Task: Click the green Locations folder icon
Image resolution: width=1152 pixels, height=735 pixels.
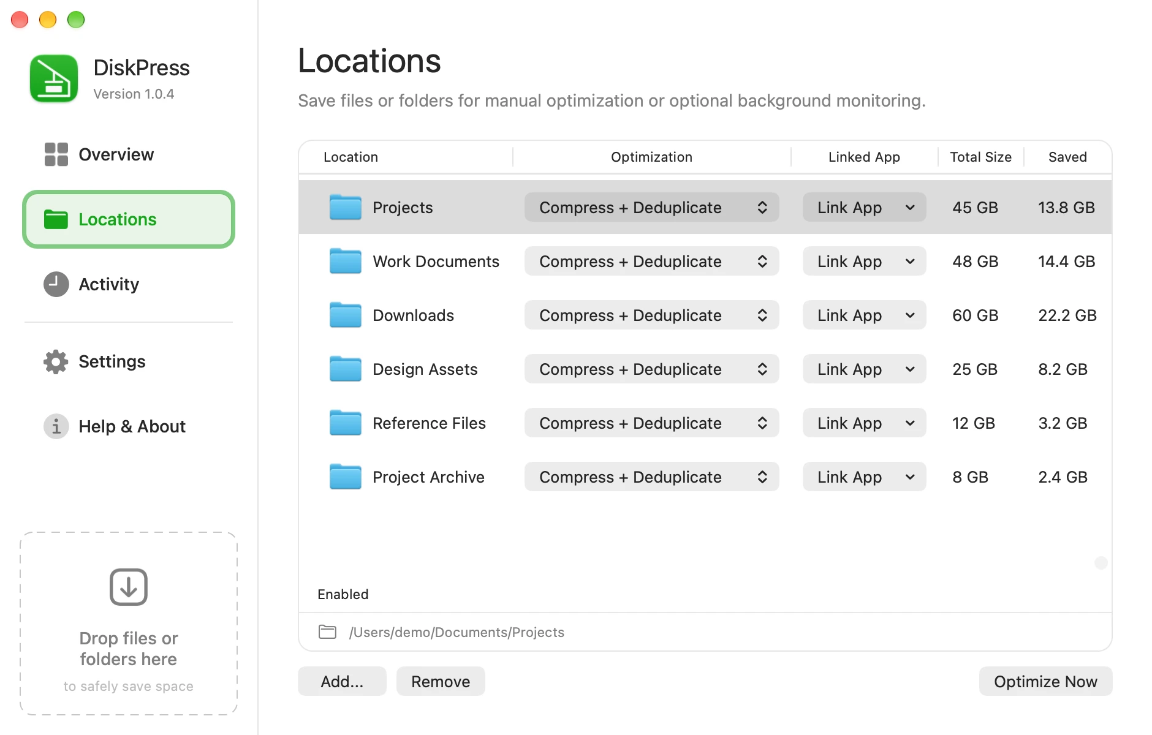Action: pos(56,219)
